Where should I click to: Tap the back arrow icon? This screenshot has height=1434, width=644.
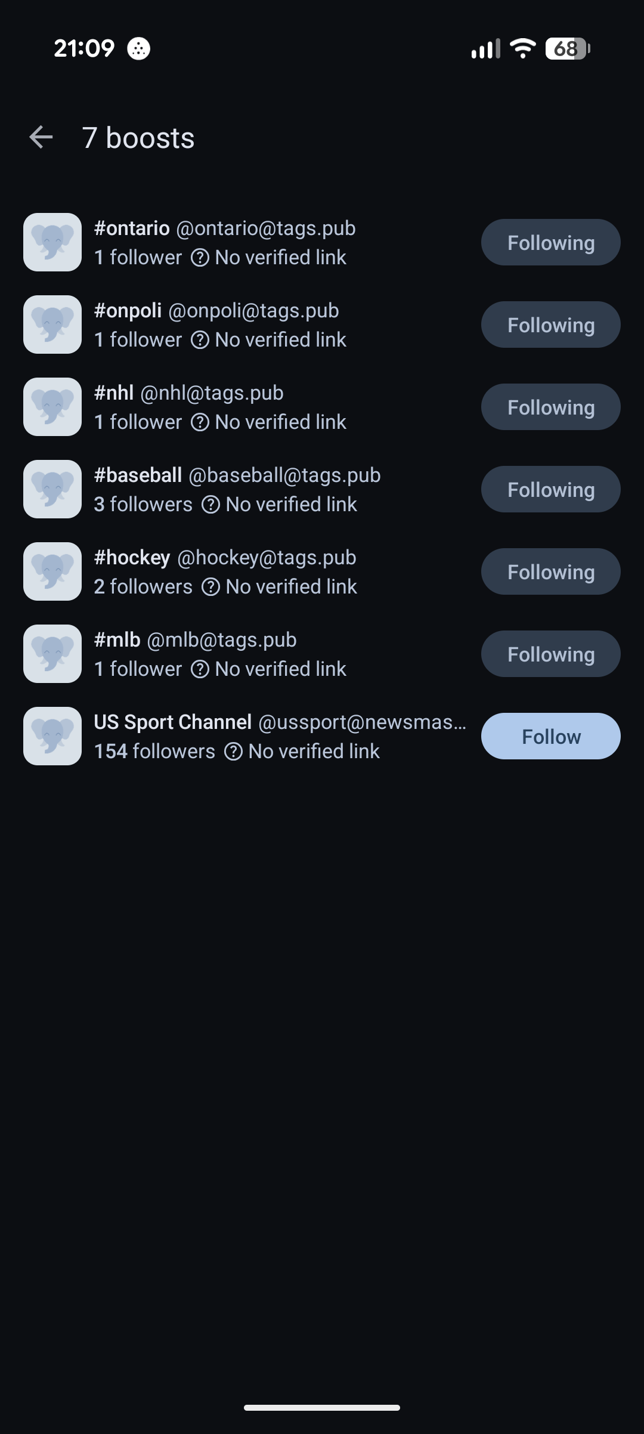pyautogui.click(x=41, y=137)
